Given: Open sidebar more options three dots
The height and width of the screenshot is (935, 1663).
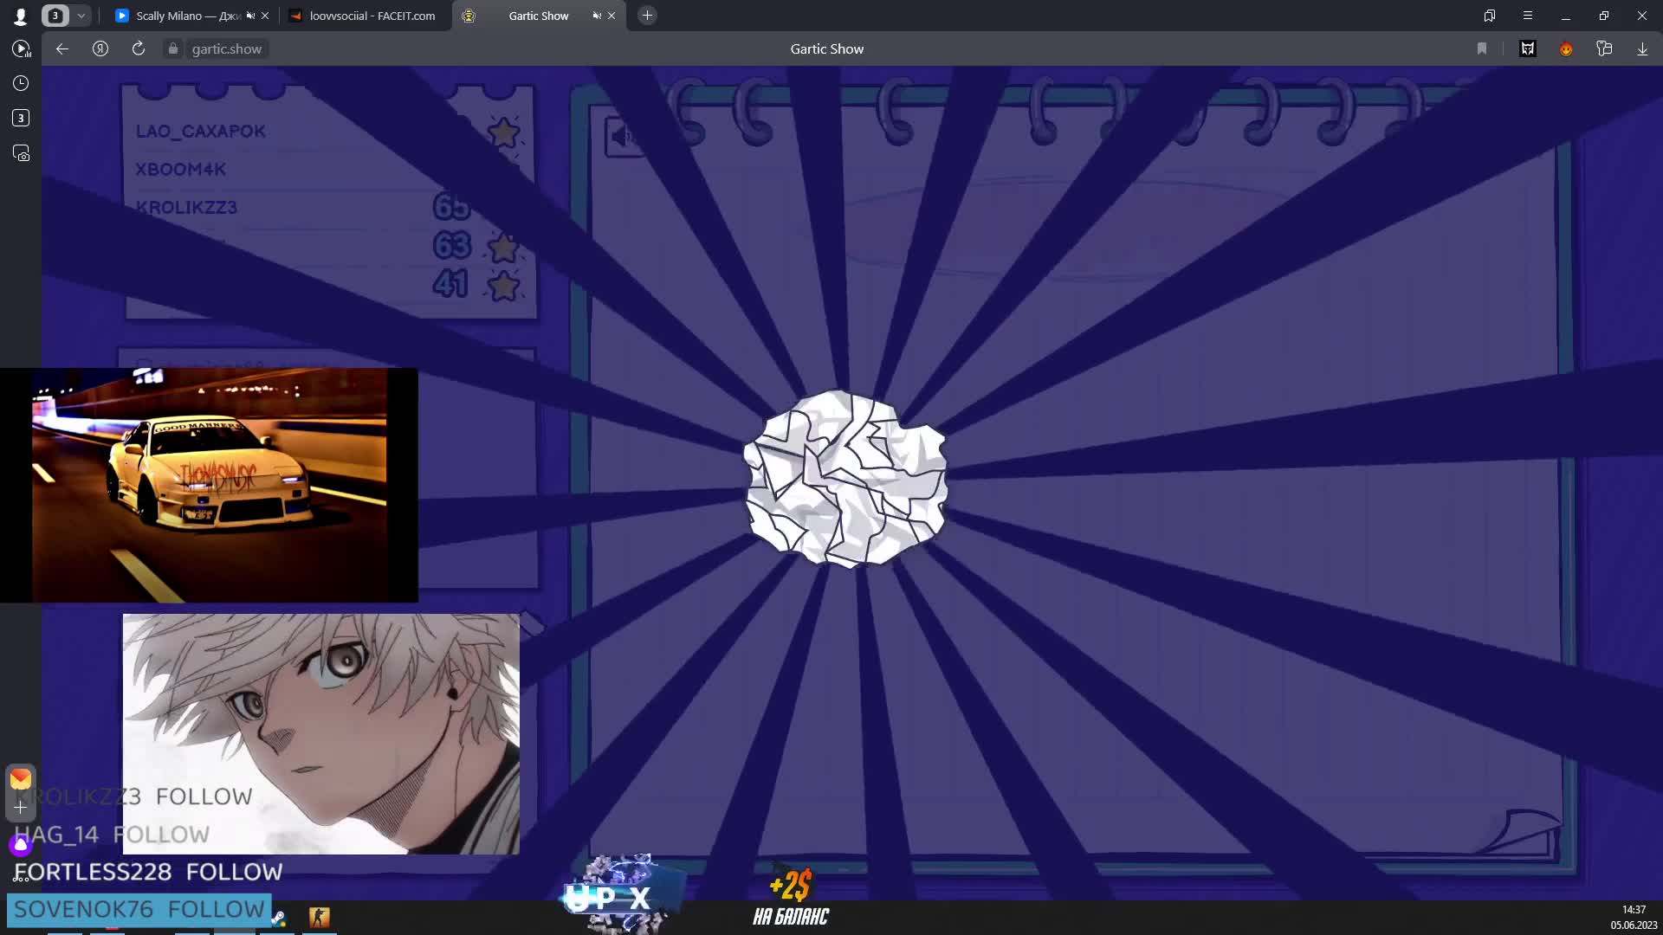Looking at the screenshot, I should [21, 879].
